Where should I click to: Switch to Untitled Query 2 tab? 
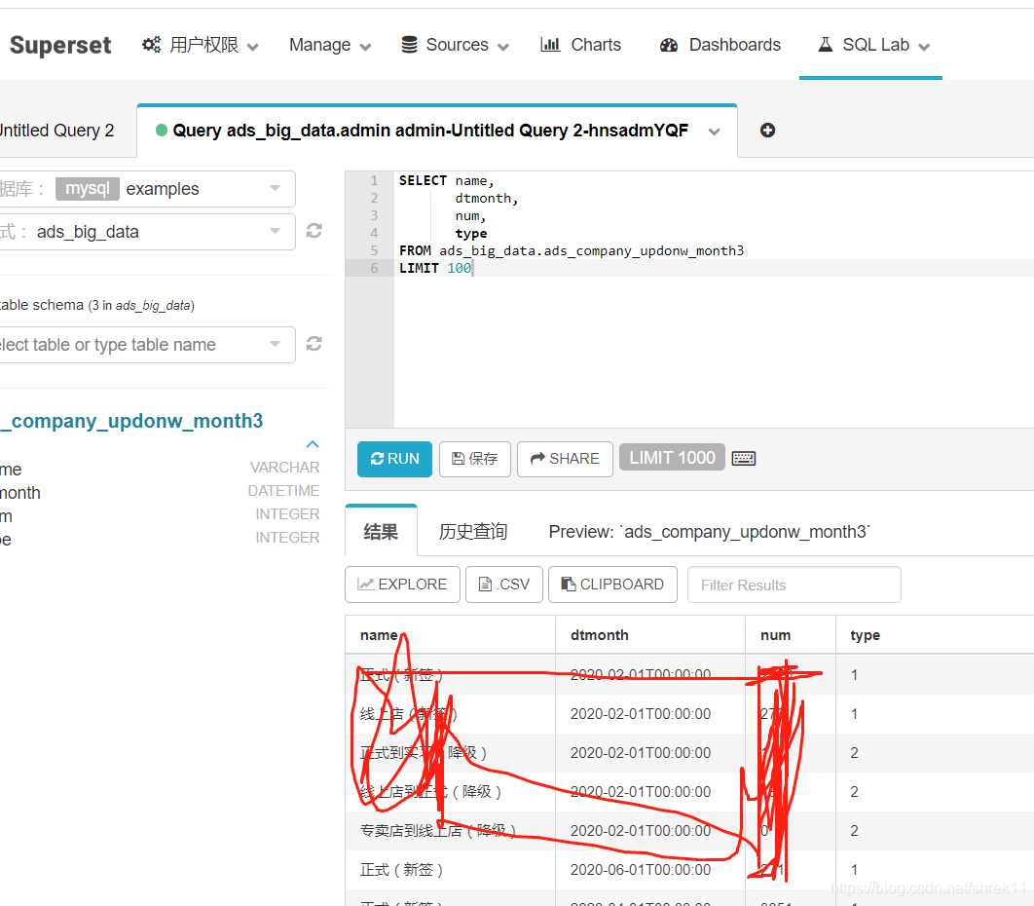pos(56,131)
